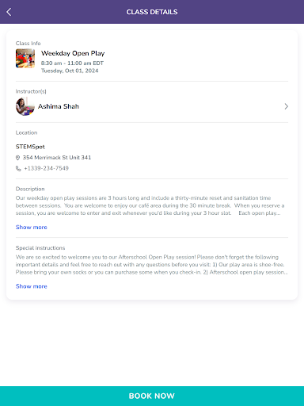Open Ashima Shah's profile chevron
This screenshot has height=406, width=304.
(286, 106)
